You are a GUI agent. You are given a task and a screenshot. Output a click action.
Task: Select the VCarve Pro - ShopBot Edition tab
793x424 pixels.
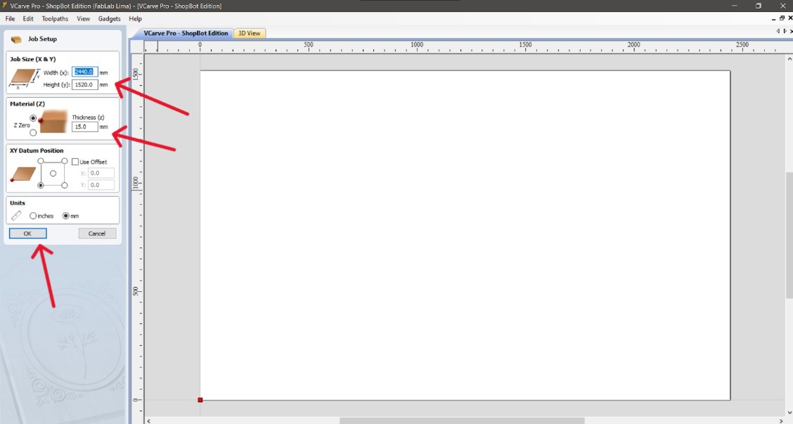pyautogui.click(x=186, y=33)
